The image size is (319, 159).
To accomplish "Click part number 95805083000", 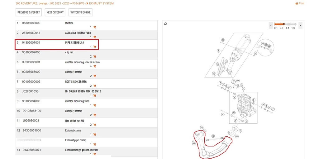I will coord(31,23).
